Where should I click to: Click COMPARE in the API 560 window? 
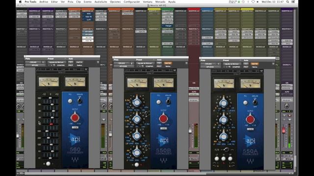tap(61, 65)
